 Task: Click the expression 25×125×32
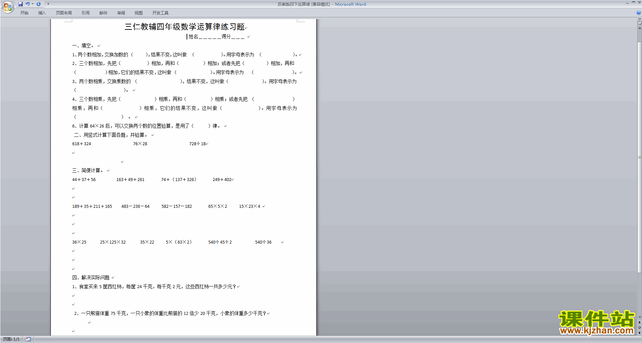(x=113, y=242)
